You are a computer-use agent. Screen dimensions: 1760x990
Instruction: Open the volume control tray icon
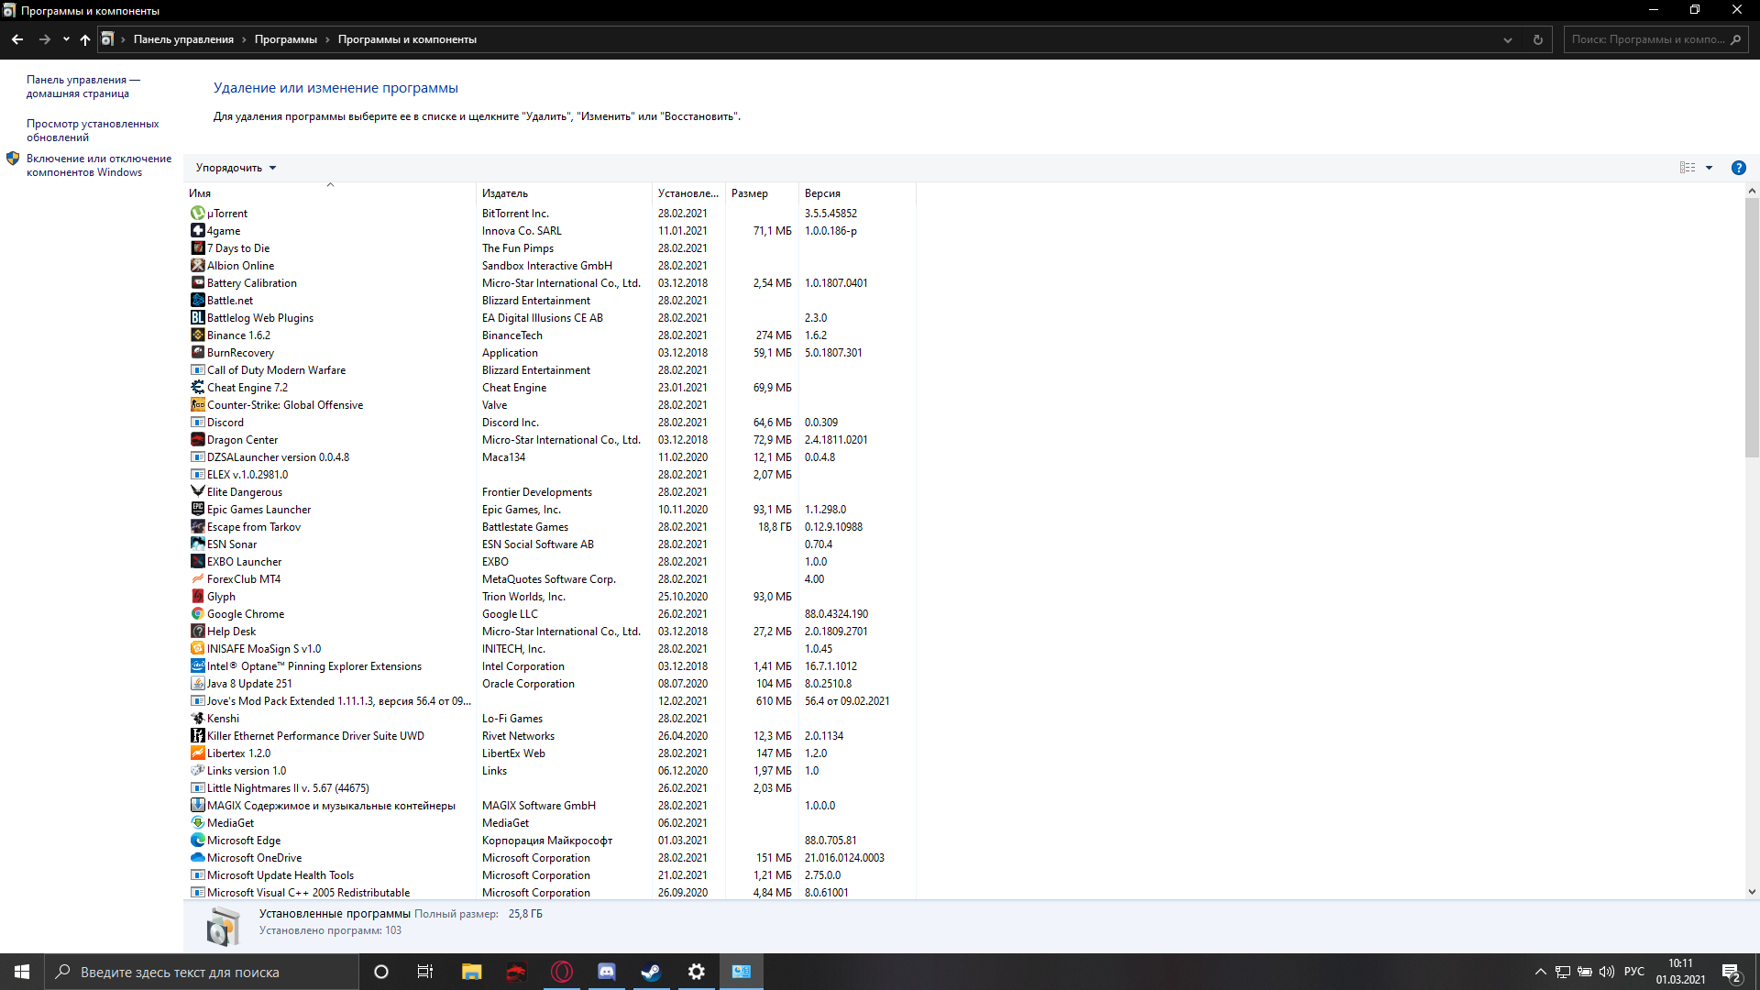[1607, 972]
